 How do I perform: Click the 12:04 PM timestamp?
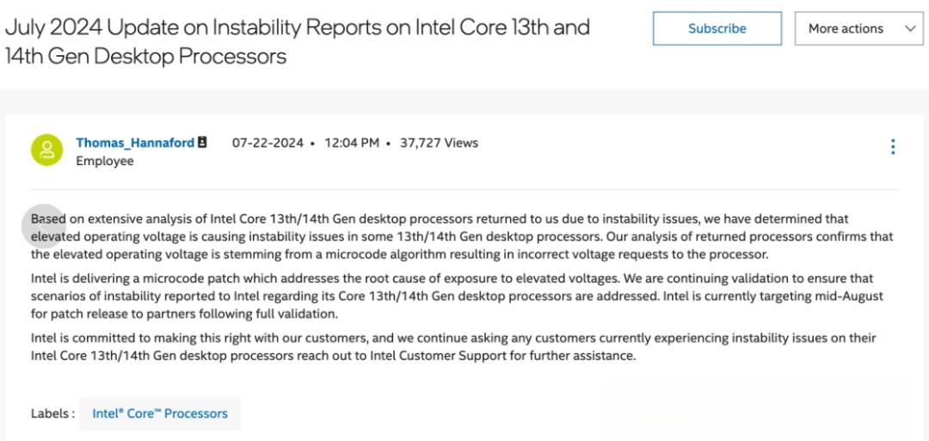[x=352, y=143]
